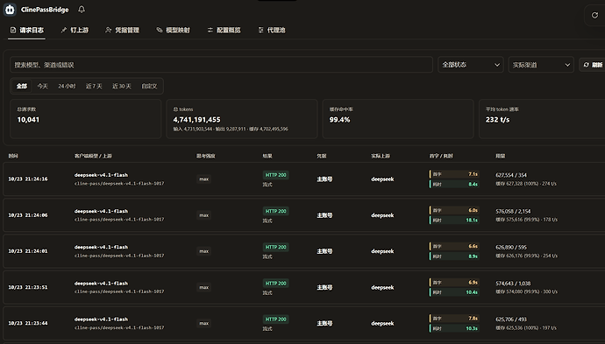The image size is (605, 344).
Task: Click the 首字 / 耗时 column header
Action: [x=441, y=156]
